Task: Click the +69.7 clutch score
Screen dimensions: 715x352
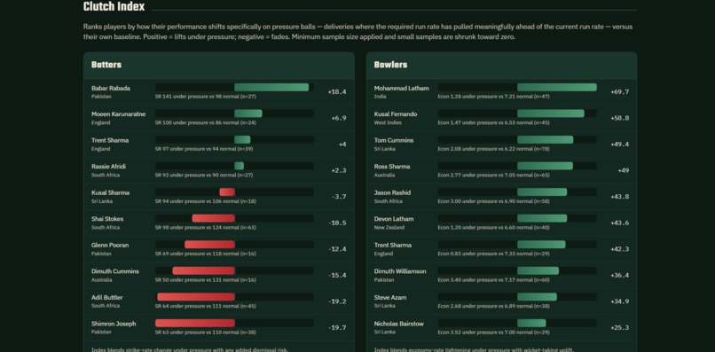Action: click(620, 91)
